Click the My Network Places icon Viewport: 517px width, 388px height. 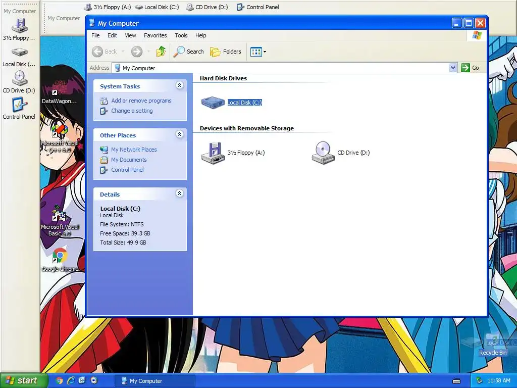click(104, 150)
